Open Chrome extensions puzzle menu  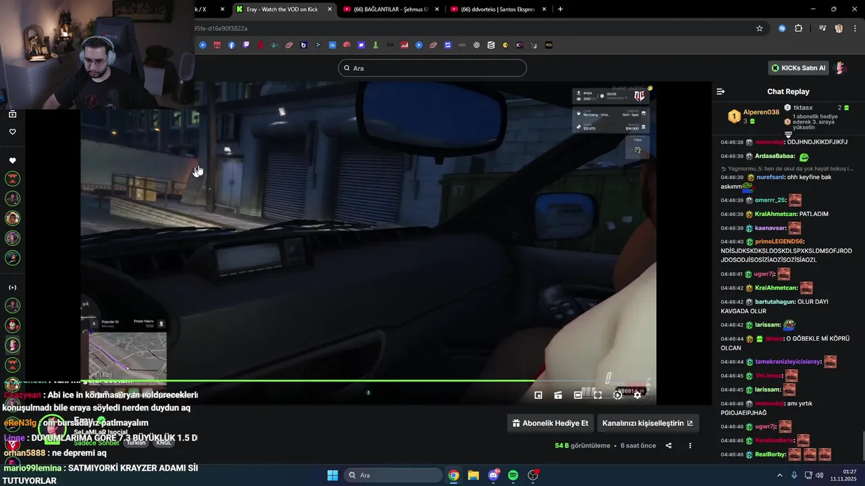coord(799,28)
